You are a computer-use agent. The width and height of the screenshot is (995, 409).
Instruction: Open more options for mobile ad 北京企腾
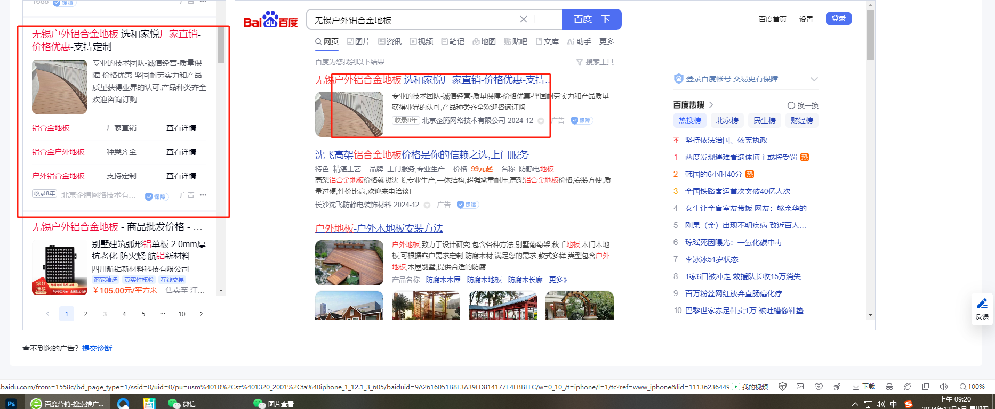pos(203,195)
